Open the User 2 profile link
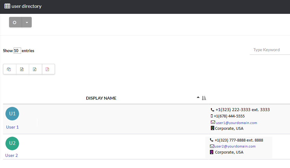Screen dimensions: 290x168 [x=11, y=155]
